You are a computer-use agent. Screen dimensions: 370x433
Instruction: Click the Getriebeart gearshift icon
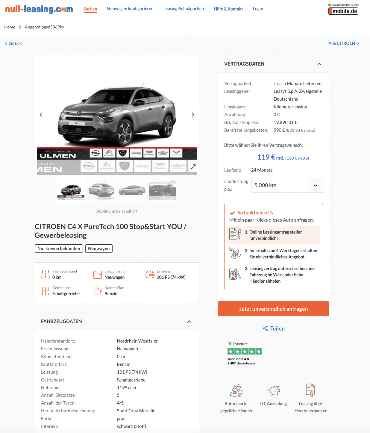(x=46, y=291)
